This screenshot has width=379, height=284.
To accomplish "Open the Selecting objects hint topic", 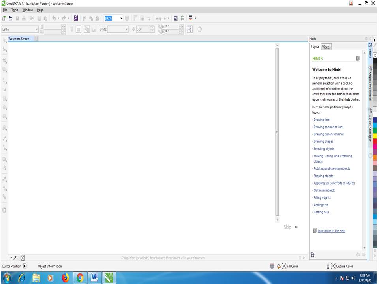I will click(324, 149).
